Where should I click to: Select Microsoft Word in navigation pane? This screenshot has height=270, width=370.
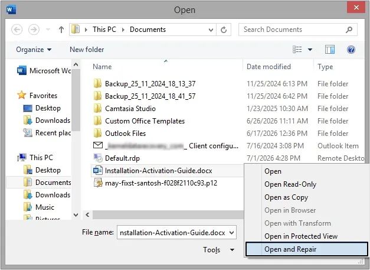pyautogui.click(x=44, y=71)
